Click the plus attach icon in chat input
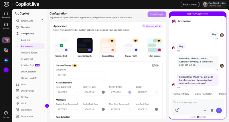229x122 pixels. [x=205, y=111]
